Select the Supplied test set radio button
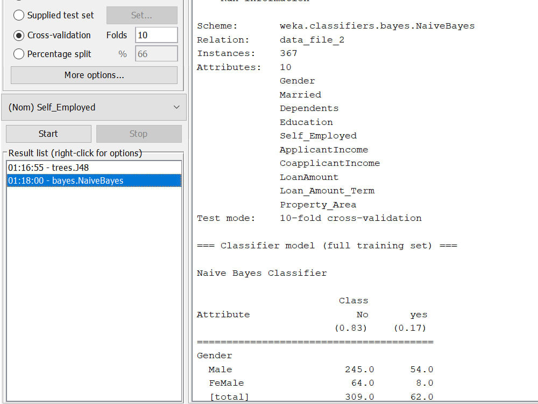Viewport: 538px width, 404px height. tap(18, 15)
